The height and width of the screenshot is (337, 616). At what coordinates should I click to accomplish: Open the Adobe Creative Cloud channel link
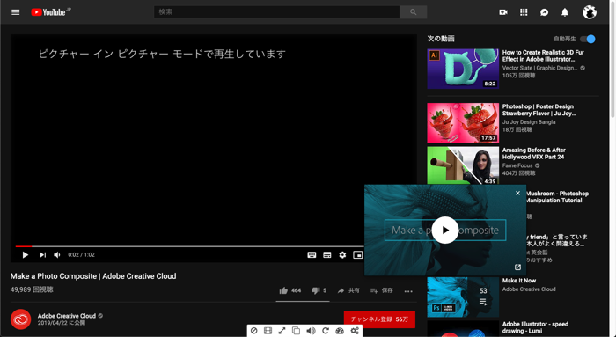pos(67,316)
